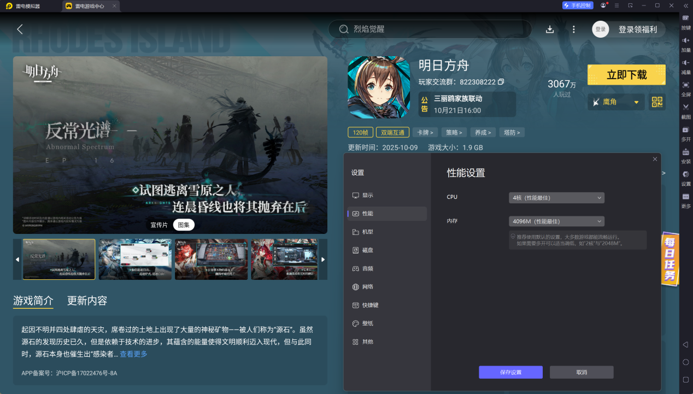Click the 烈焰觉醒 search input field
Screen dimensions: 693x394
(430, 29)
